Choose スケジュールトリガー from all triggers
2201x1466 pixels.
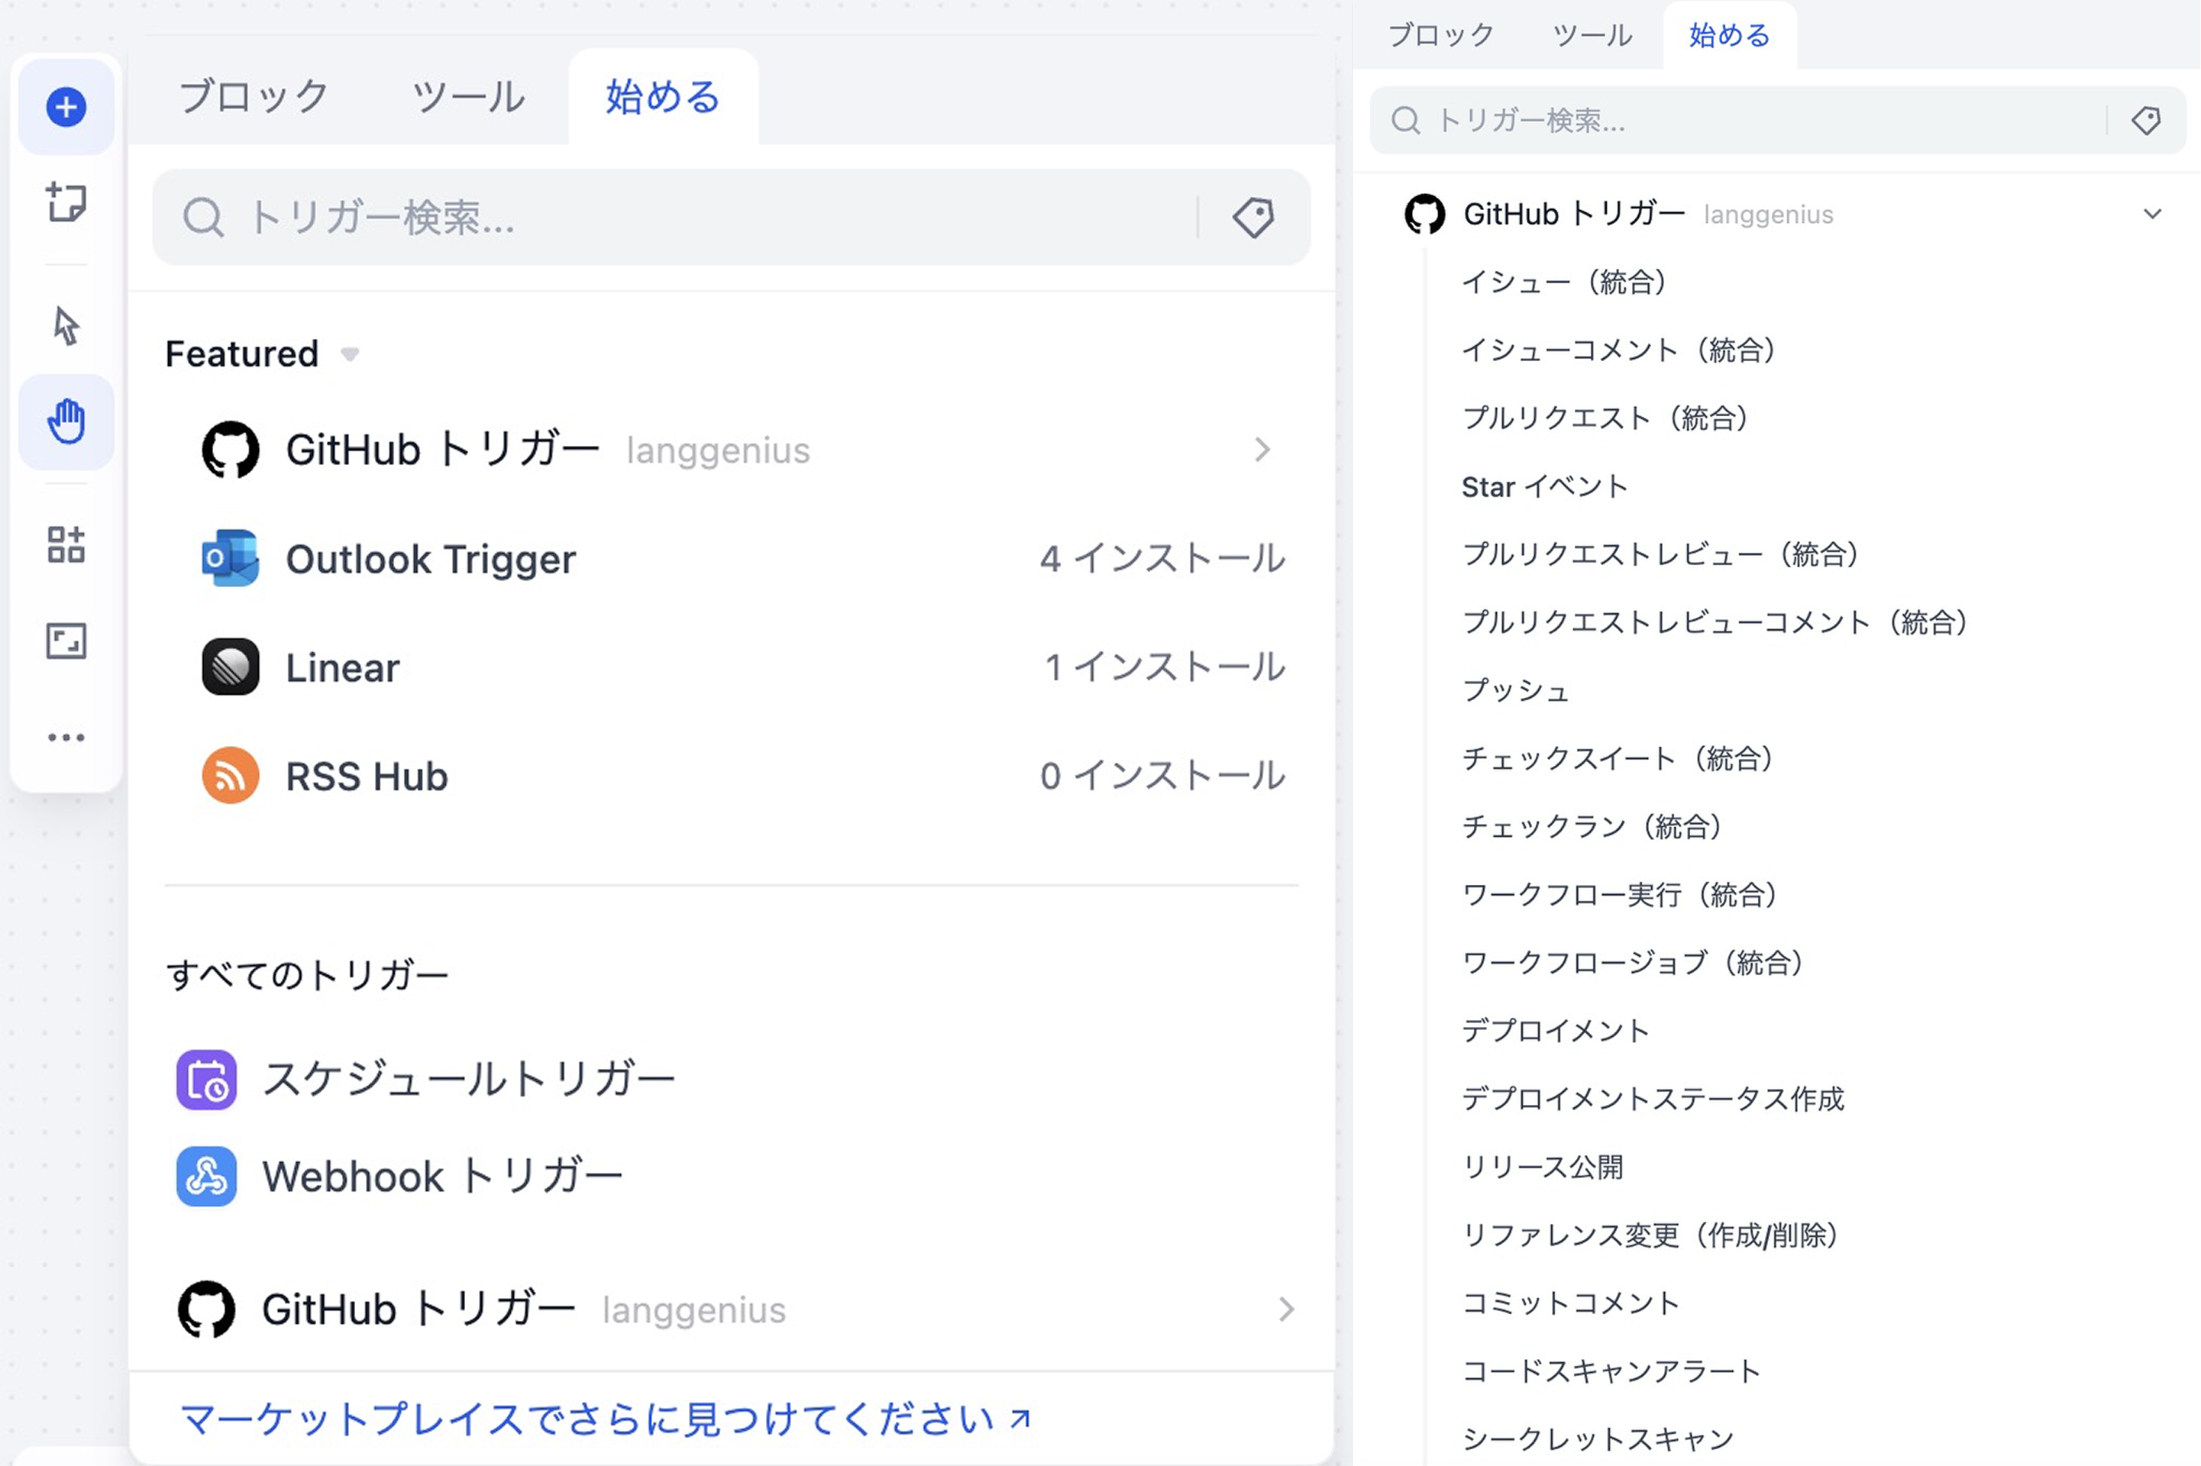[467, 1080]
